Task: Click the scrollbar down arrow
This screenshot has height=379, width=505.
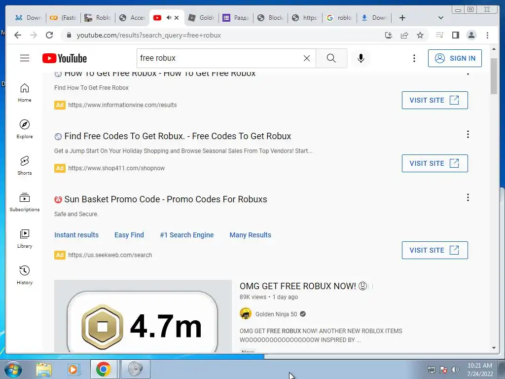Action: coord(494,348)
